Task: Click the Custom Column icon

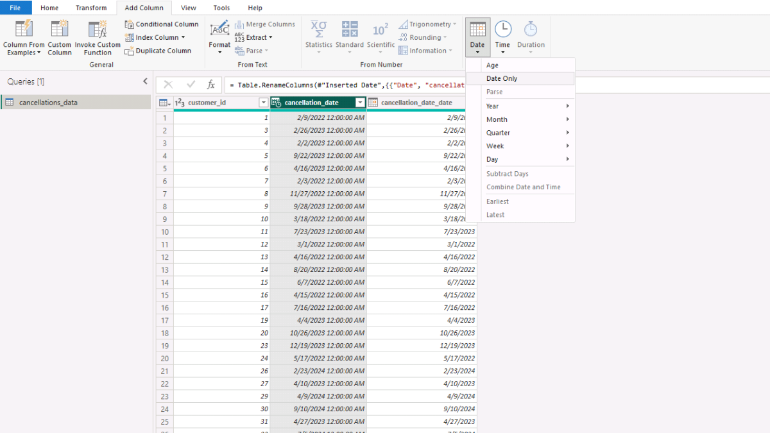Action: pos(60,30)
